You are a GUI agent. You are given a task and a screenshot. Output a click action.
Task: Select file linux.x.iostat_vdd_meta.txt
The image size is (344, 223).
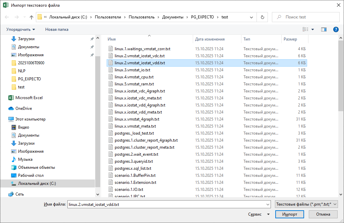(x=138, y=112)
